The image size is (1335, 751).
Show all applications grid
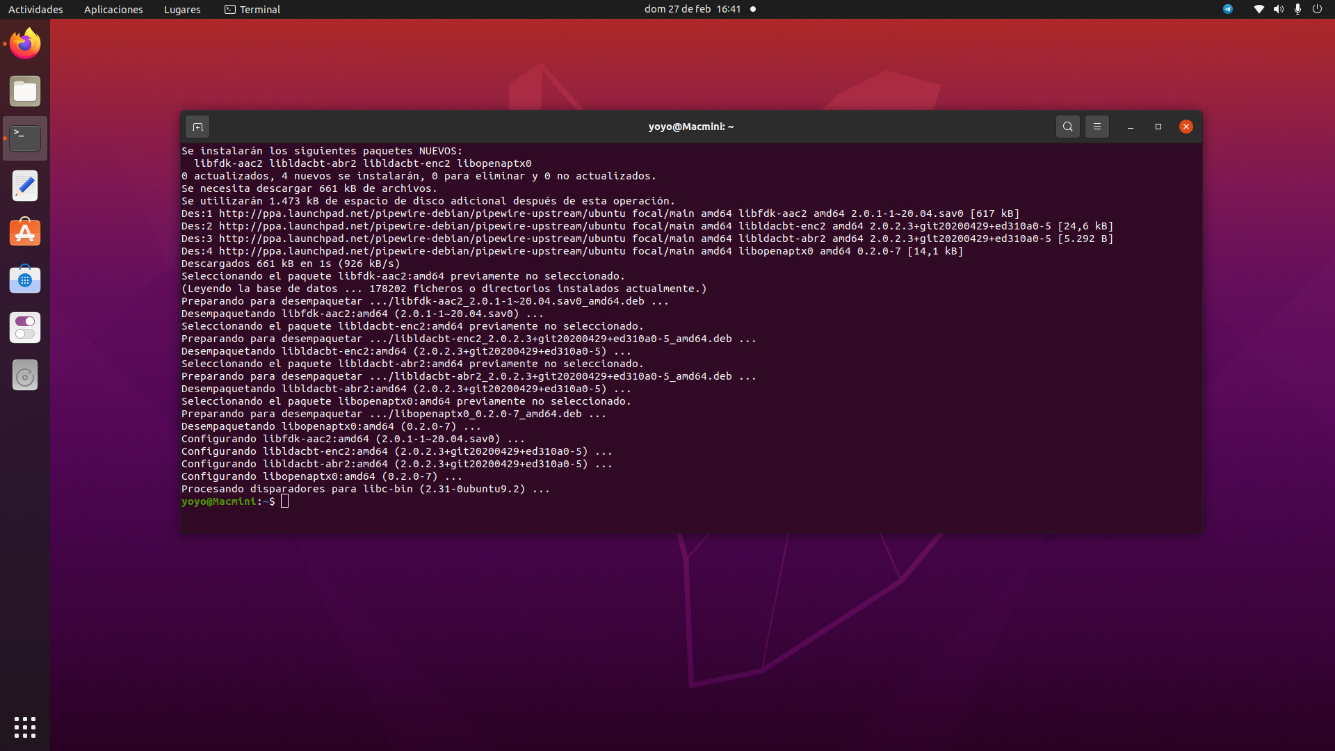25,727
